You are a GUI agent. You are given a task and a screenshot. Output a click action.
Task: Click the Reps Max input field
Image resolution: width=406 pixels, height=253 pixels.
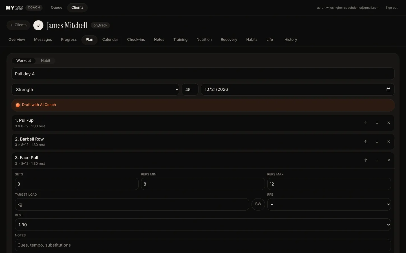(329, 184)
